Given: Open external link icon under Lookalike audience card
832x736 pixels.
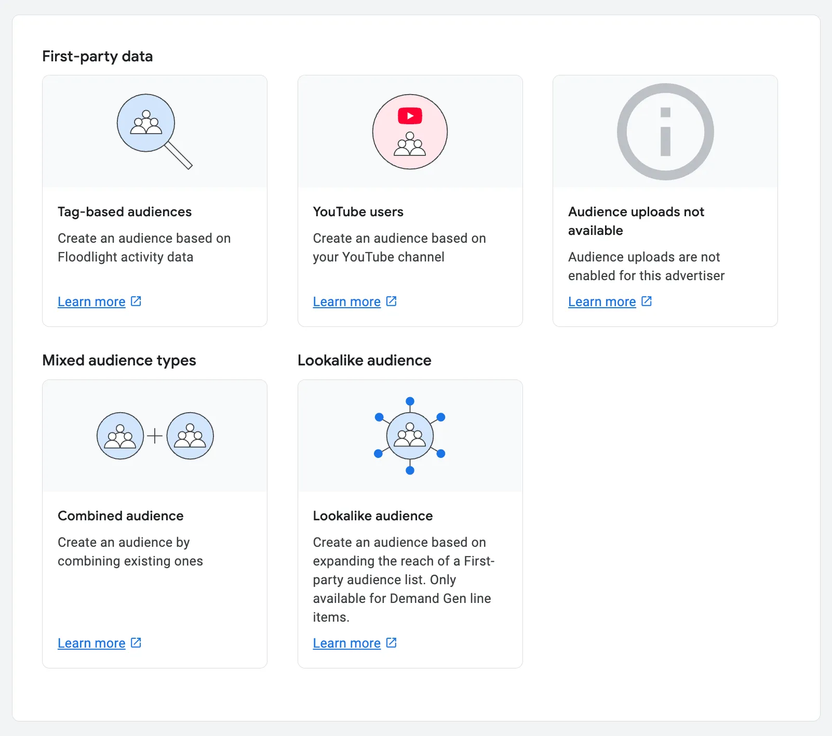Looking at the screenshot, I should tap(392, 642).
